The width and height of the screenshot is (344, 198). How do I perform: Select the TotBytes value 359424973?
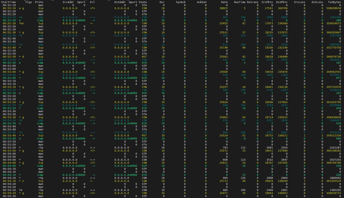point(333,23)
